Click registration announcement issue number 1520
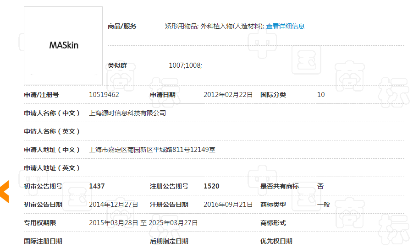Screen dimensions: 413x248 (x=211, y=186)
